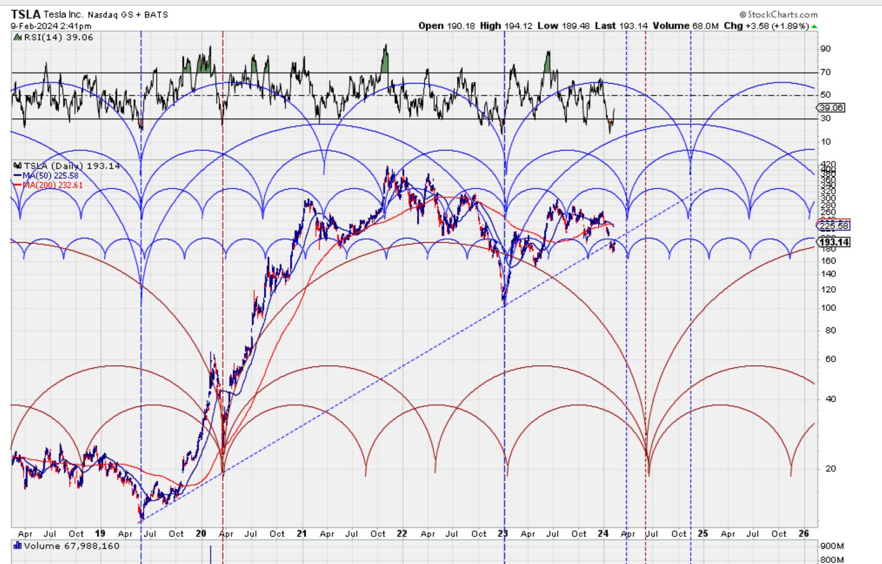Click the 120 price axis label
The height and width of the screenshot is (564, 882).
point(828,290)
